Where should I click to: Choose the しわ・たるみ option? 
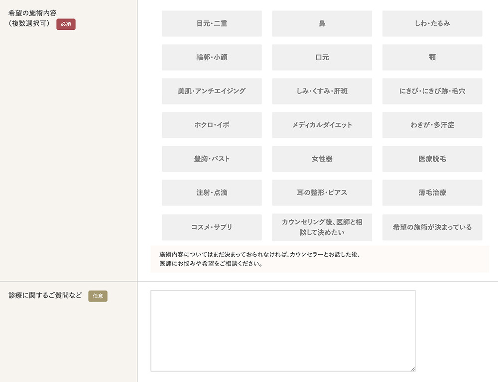432,23
